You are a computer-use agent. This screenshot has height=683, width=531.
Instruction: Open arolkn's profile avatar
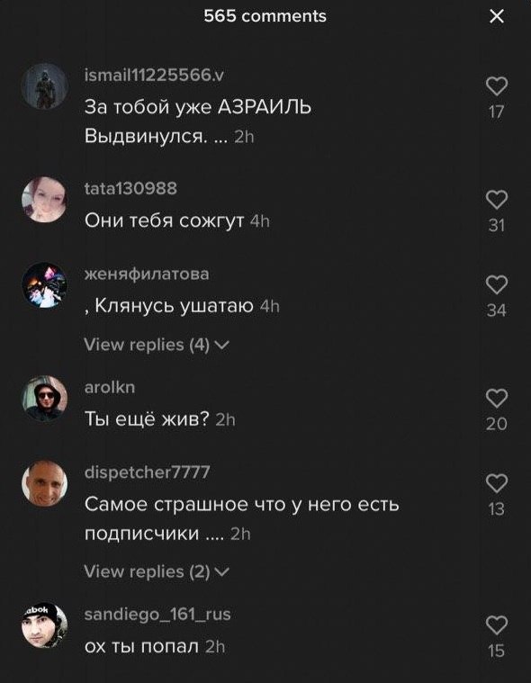(x=44, y=398)
